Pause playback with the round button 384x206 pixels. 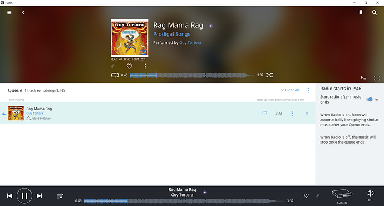point(24,196)
